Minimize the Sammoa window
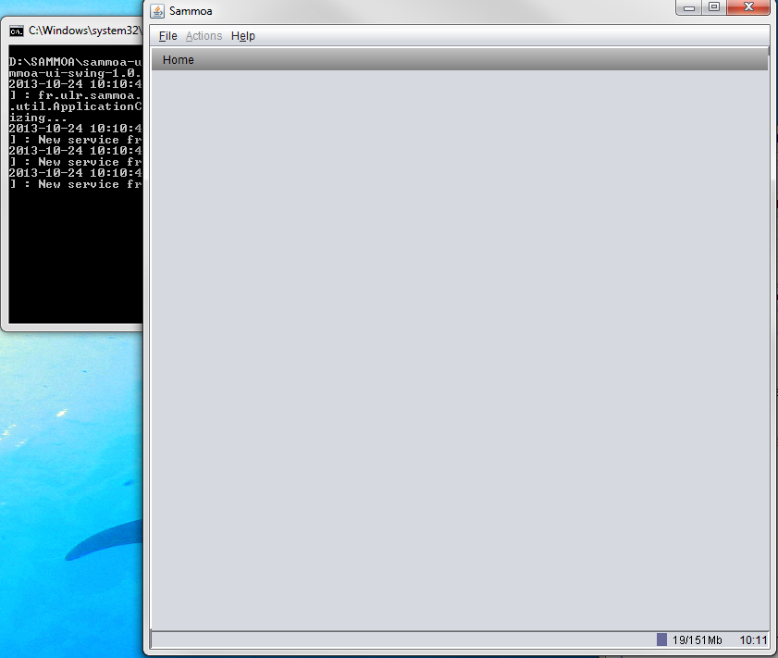Image resolution: width=778 pixels, height=658 pixels. (688, 7)
